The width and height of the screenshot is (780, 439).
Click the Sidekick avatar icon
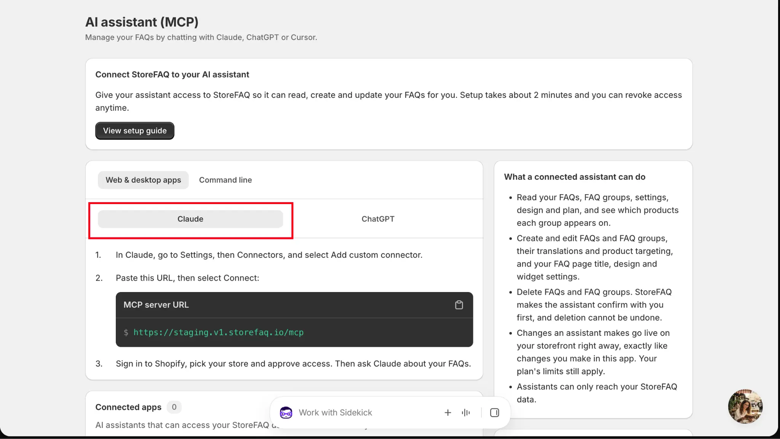coord(286,412)
